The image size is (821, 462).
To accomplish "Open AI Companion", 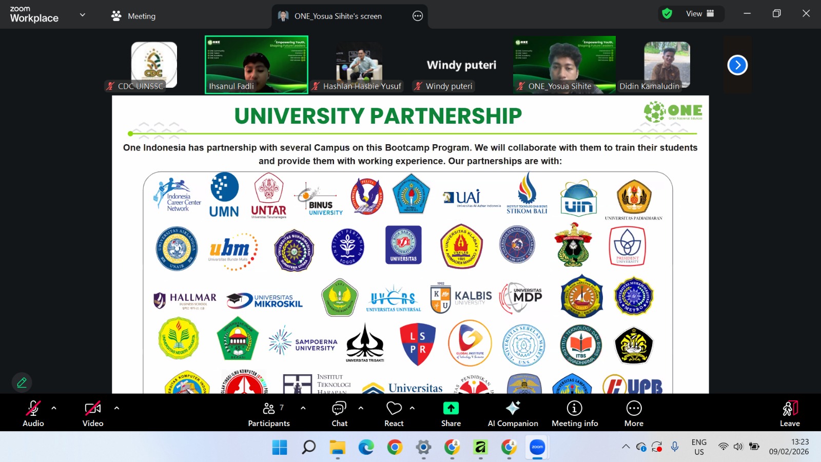I will (x=513, y=414).
